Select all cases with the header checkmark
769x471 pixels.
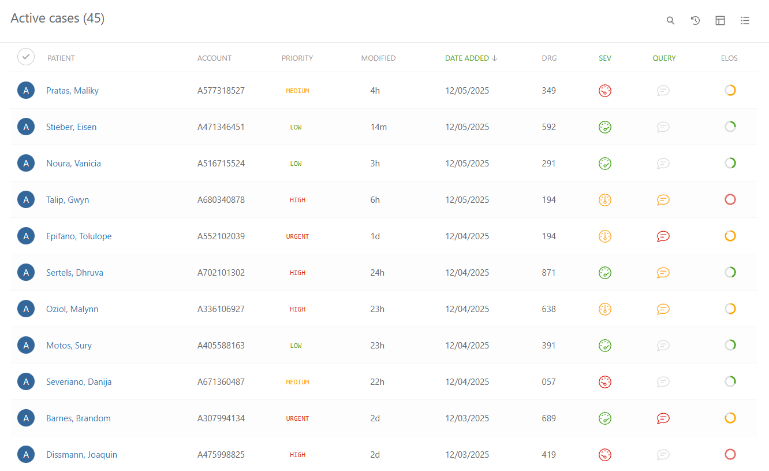tap(26, 57)
